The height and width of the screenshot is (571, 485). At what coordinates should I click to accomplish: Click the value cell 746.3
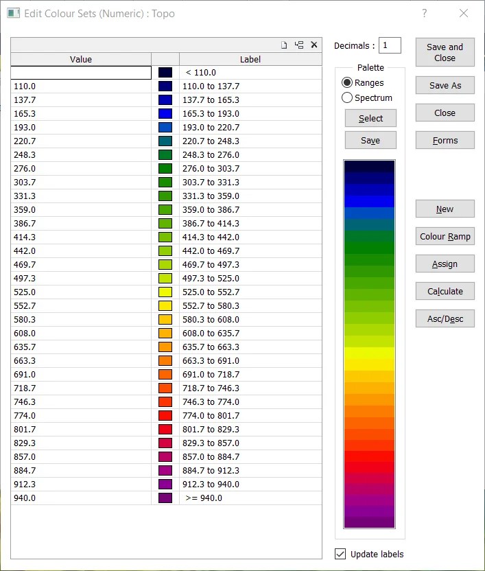coord(81,401)
